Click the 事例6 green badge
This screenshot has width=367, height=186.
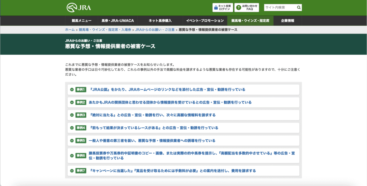tap(81, 155)
